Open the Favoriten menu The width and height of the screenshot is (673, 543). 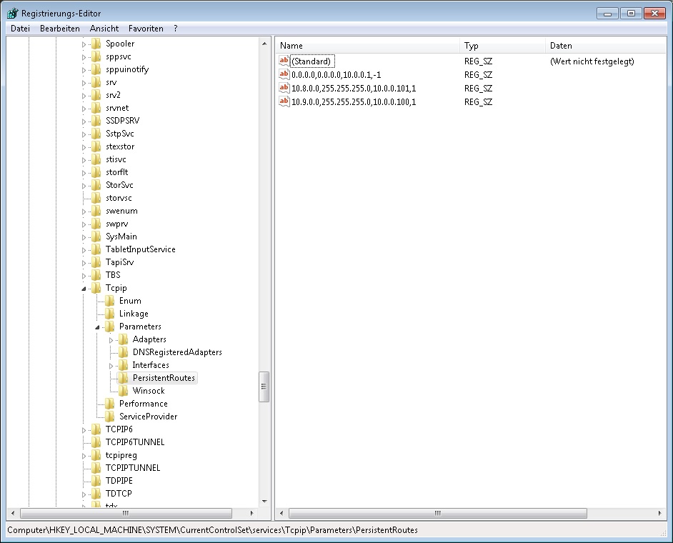pos(146,29)
